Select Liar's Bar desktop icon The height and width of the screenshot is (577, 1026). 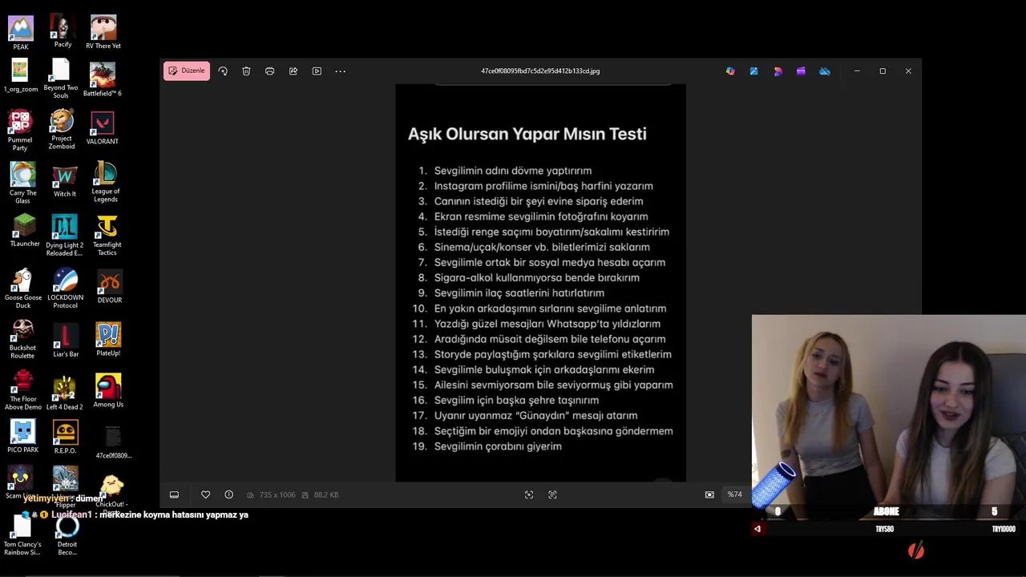pos(66,341)
